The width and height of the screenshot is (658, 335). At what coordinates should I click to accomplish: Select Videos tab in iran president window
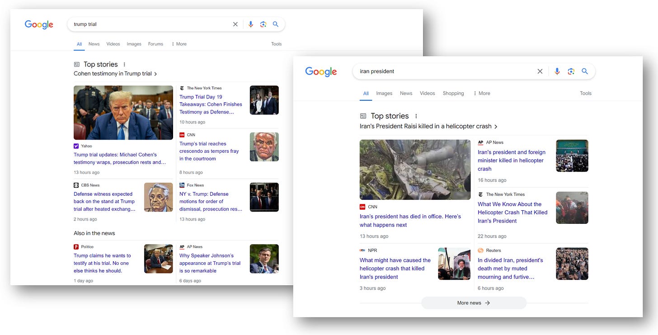(x=427, y=93)
